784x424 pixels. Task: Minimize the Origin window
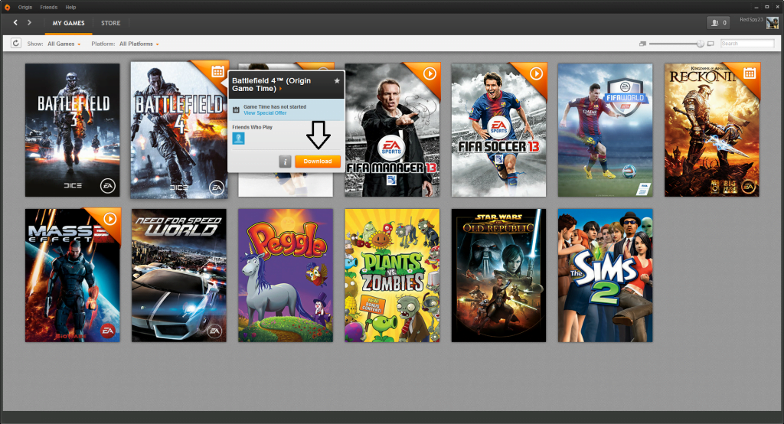pos(757,7)
